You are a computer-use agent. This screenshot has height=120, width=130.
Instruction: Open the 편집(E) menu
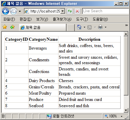point(26,19)
